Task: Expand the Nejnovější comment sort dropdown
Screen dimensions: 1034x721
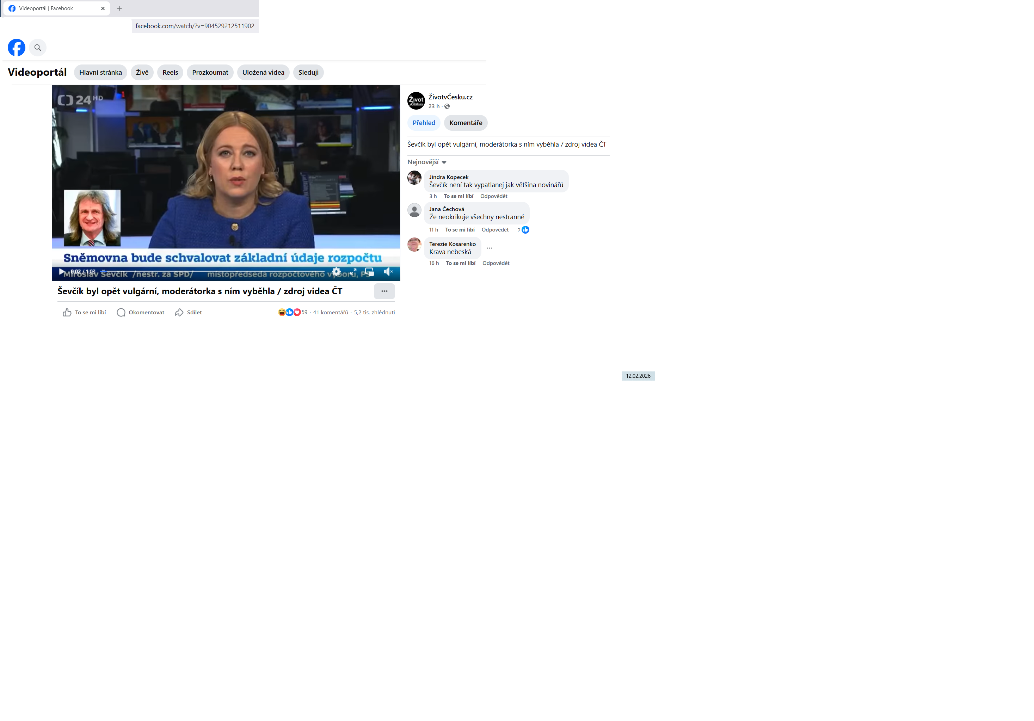Action: [426, 162]
